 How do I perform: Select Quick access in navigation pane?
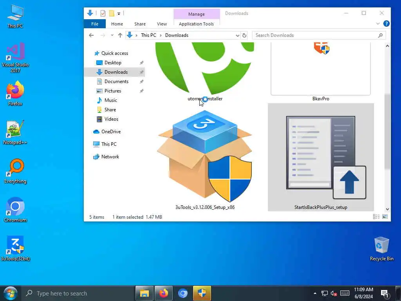coord(115,53)
